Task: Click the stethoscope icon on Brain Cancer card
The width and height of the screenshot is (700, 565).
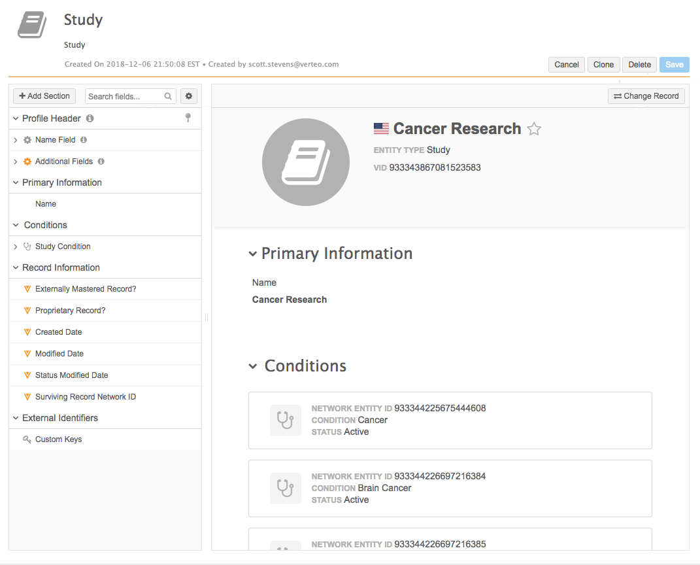Action: tap(285, 488)
